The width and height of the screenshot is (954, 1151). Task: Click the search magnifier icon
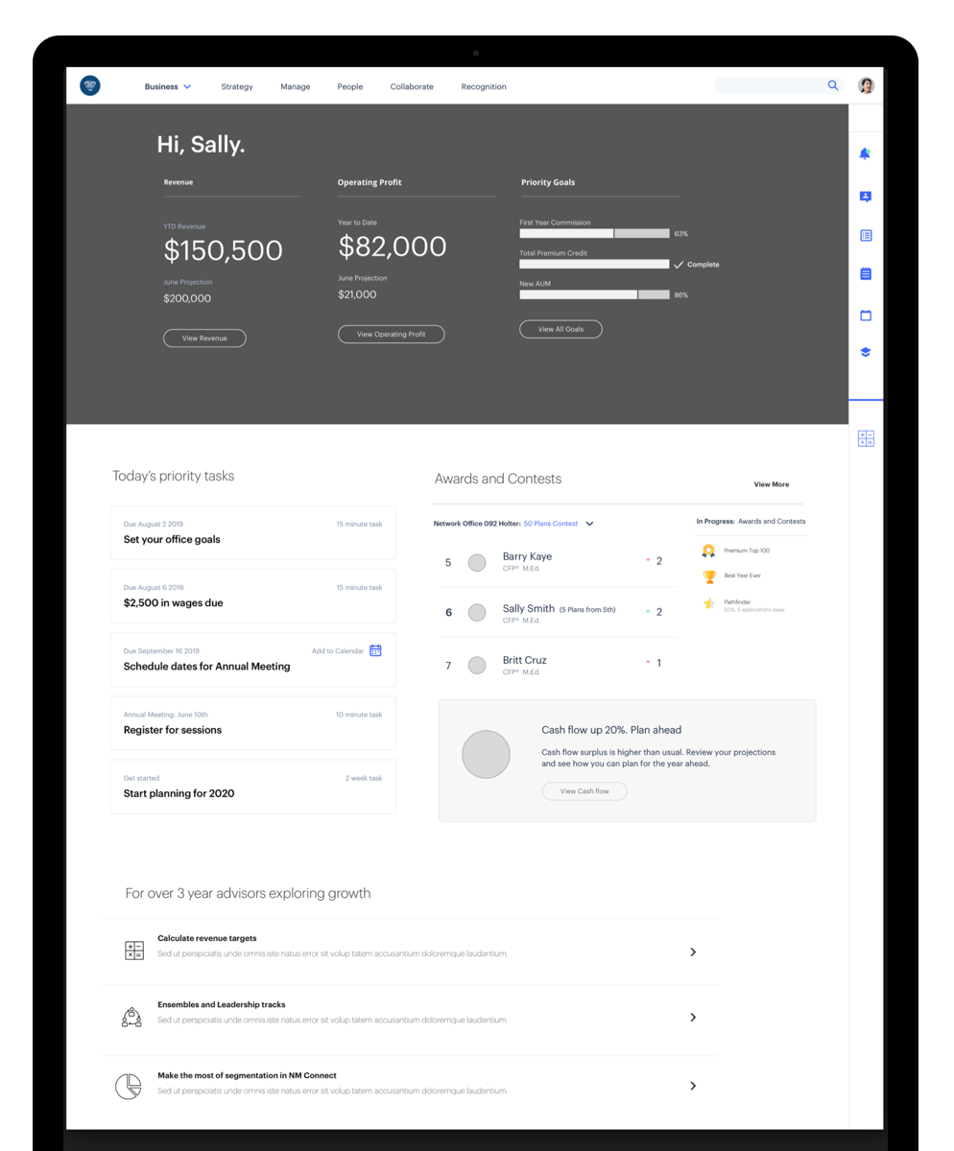pyautogui.click(x=833, y=85)
